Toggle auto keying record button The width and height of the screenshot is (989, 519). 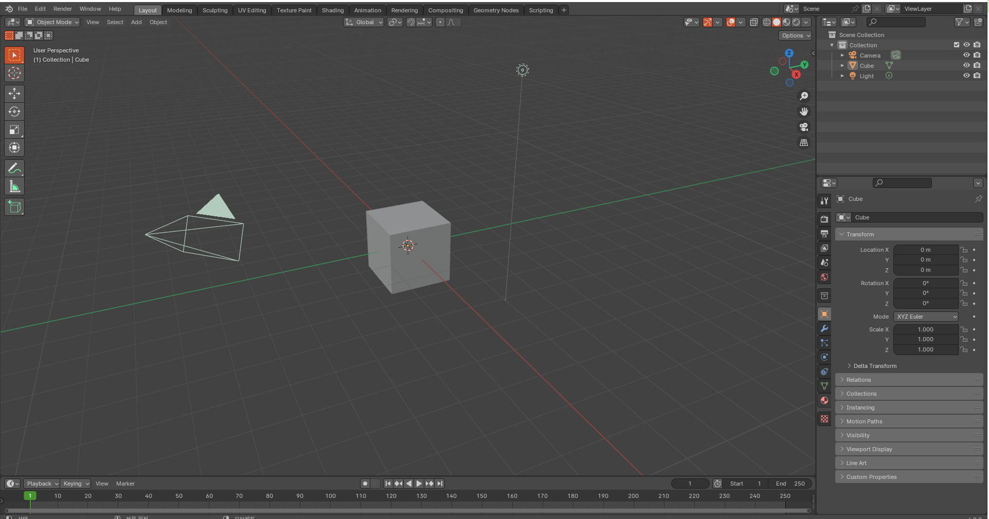coord(365,484)
